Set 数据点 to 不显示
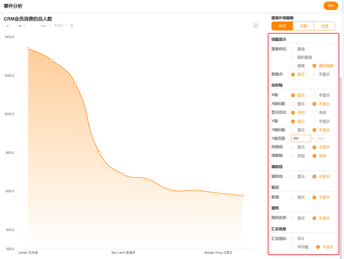 pos(315,75)
